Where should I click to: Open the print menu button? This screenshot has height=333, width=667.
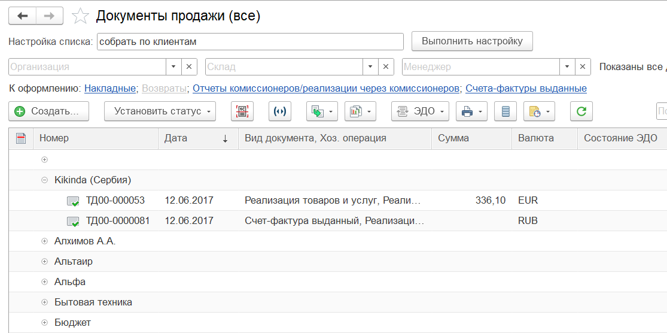[x=471, y=111]
